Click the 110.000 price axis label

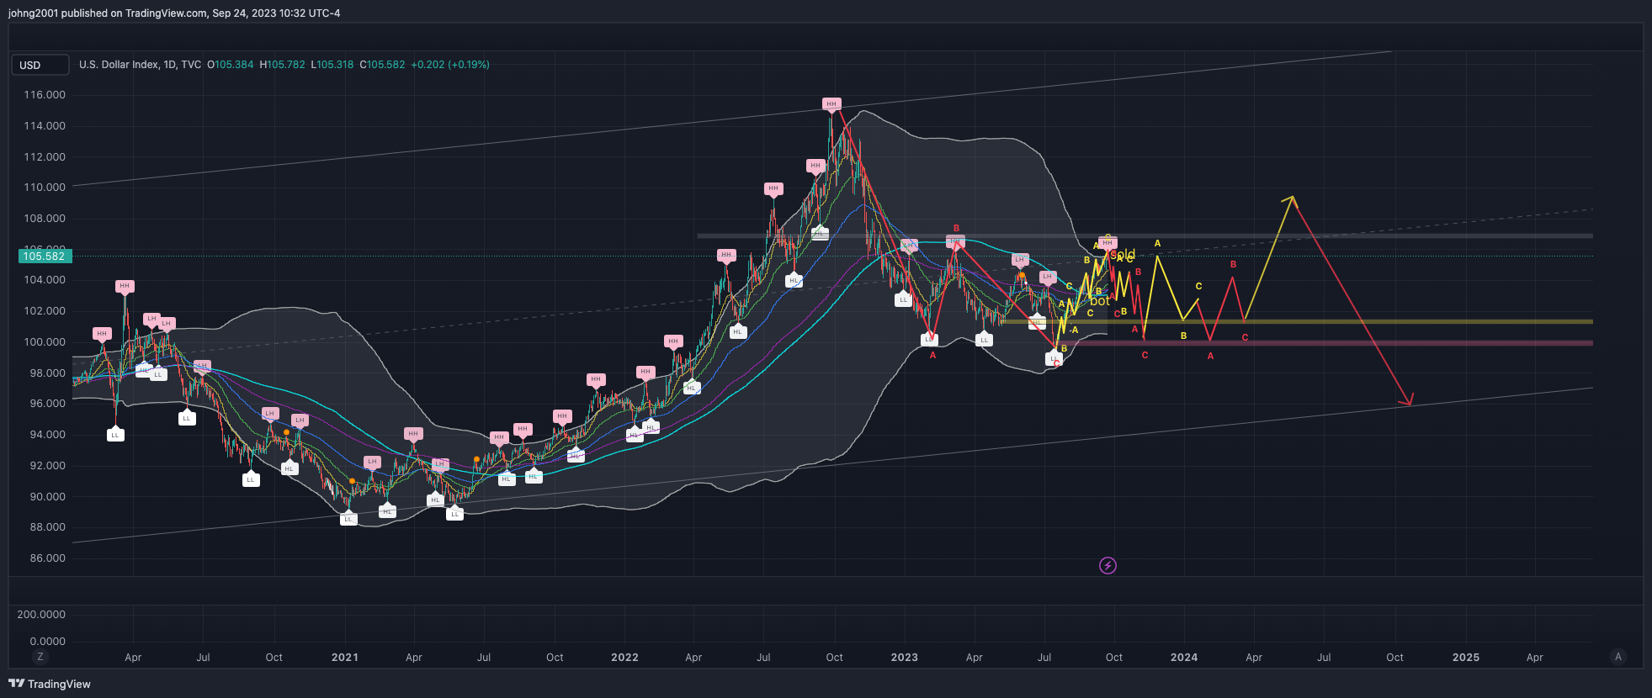click(45, 188)
